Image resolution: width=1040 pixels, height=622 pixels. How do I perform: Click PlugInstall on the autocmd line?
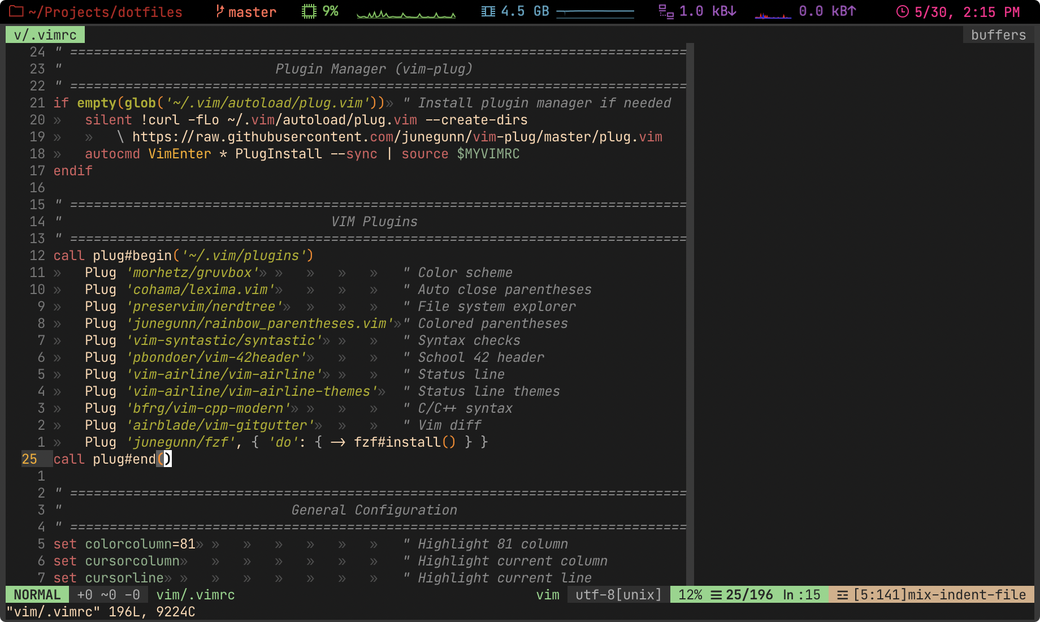[278, 154]
